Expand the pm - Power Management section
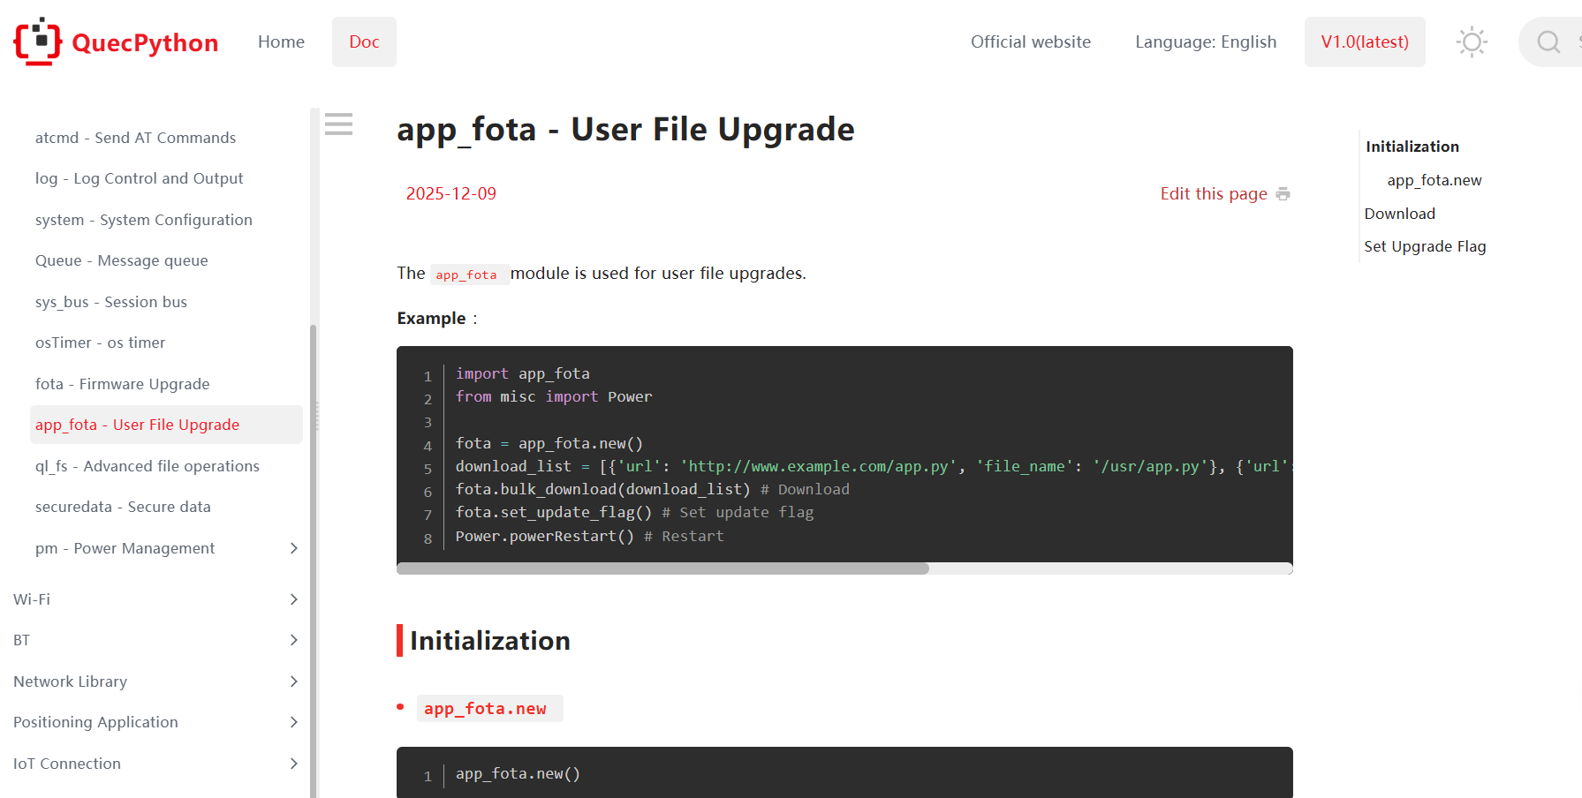 [293, 548]
